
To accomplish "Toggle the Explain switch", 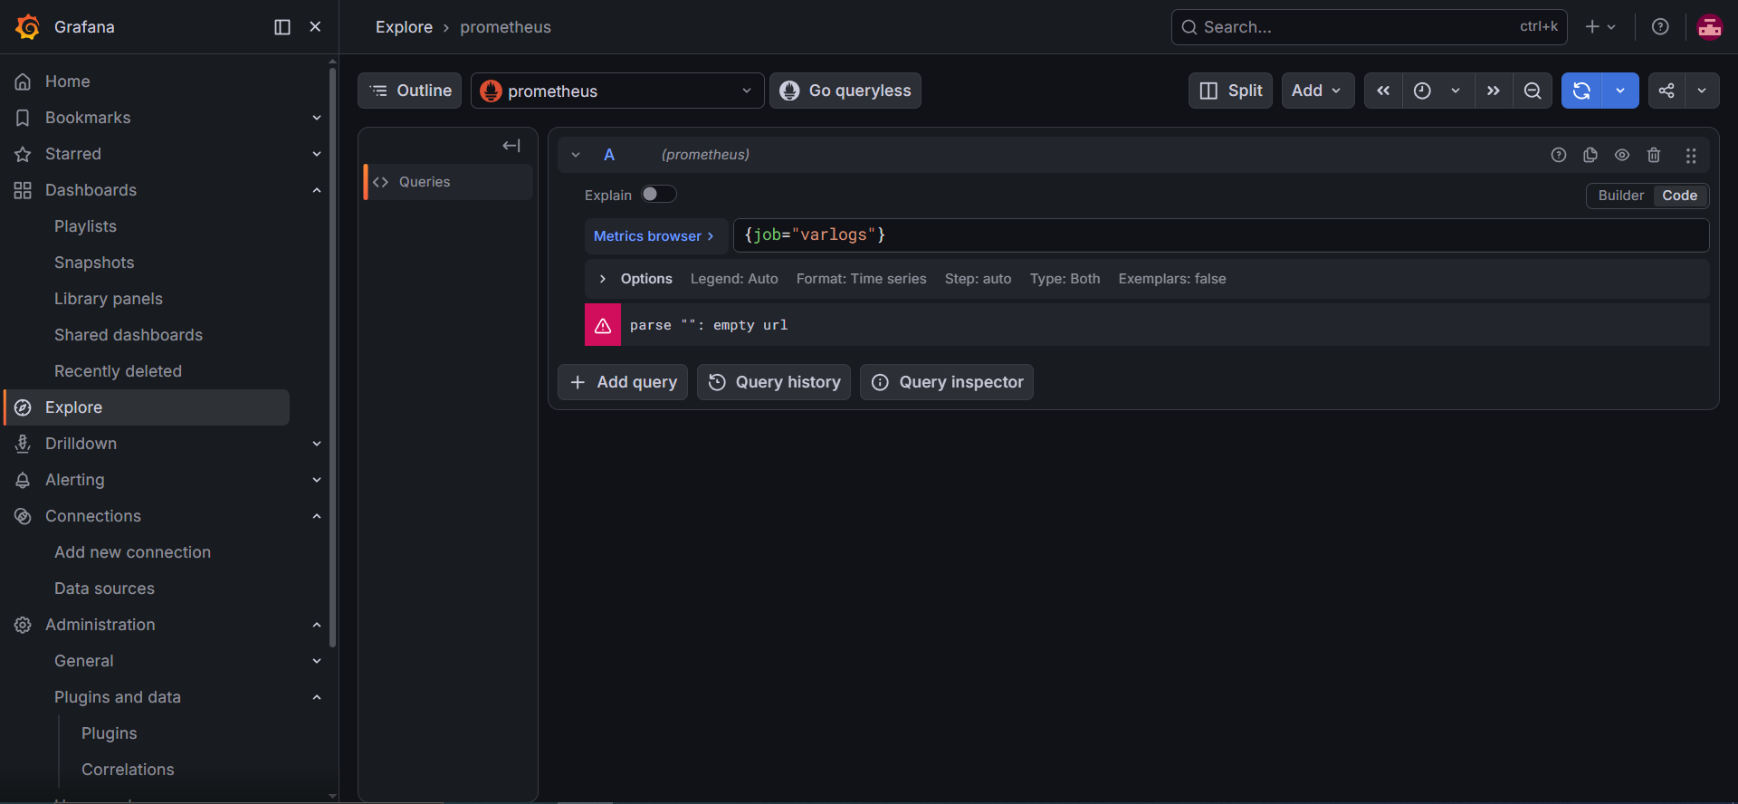I will [659, 195].
